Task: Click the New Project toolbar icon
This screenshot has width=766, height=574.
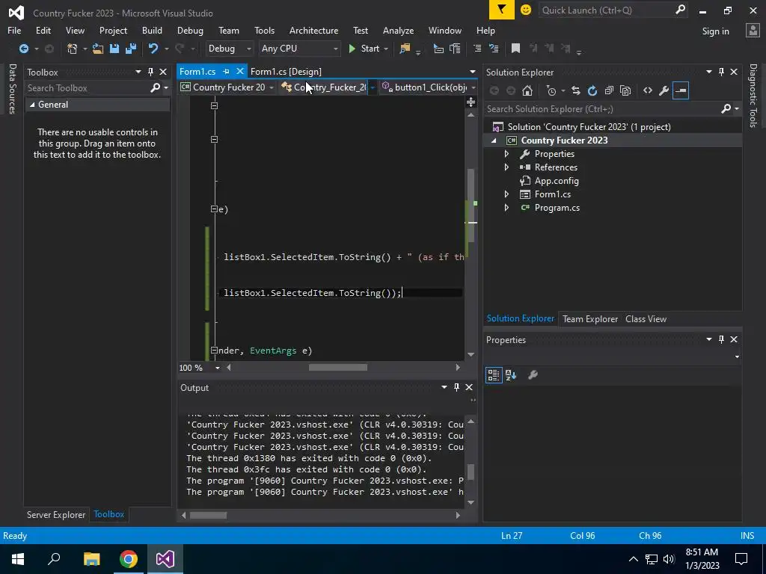Action: coord(73,49)
